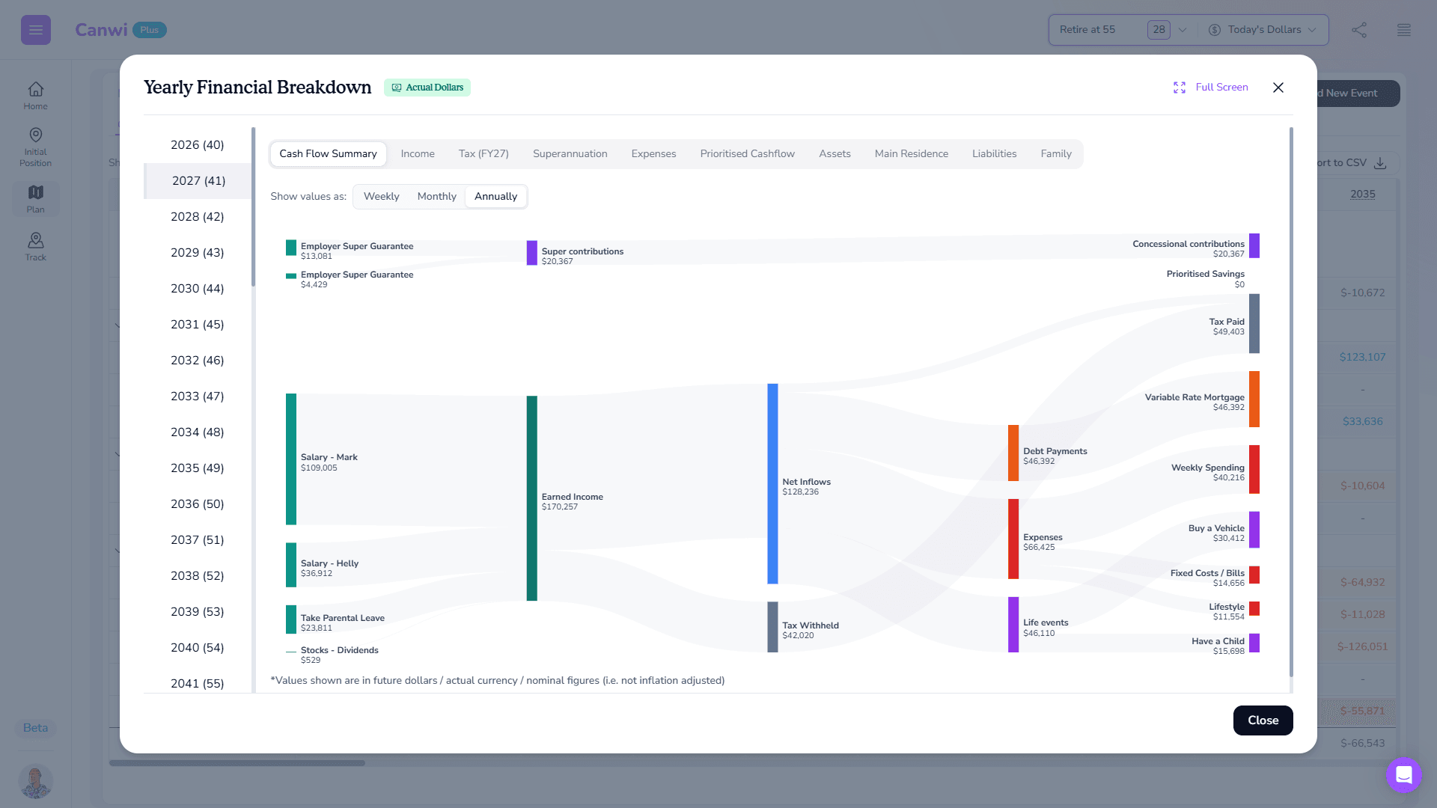Viewport: 1437px width, 808px height.
Task: Click the year list vertical scrollbar
Action: (254, 207)
